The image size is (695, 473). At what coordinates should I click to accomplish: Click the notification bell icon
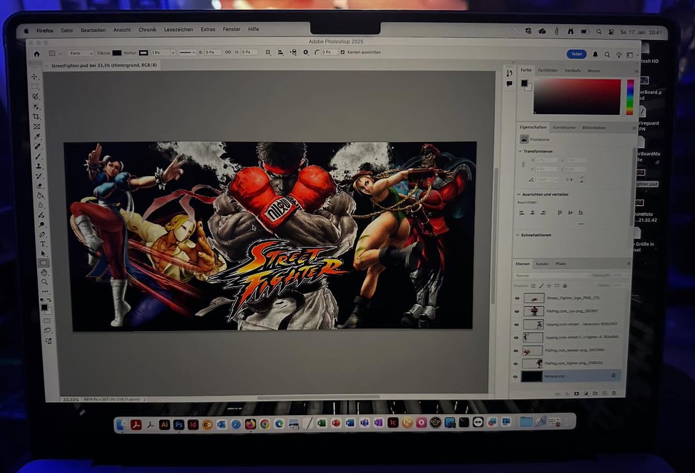pyautogui.click(x=595, y=54)
